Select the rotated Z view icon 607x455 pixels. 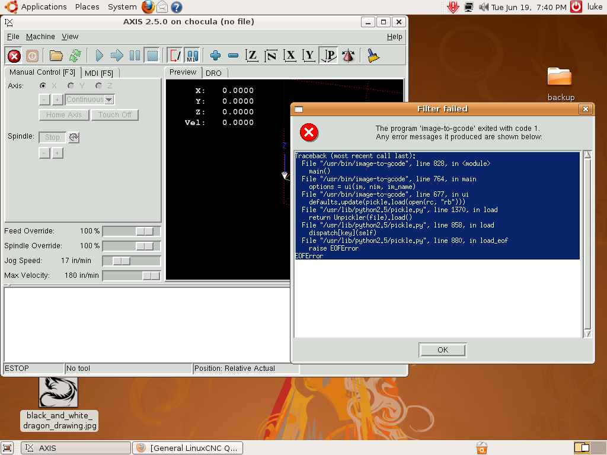270,56
